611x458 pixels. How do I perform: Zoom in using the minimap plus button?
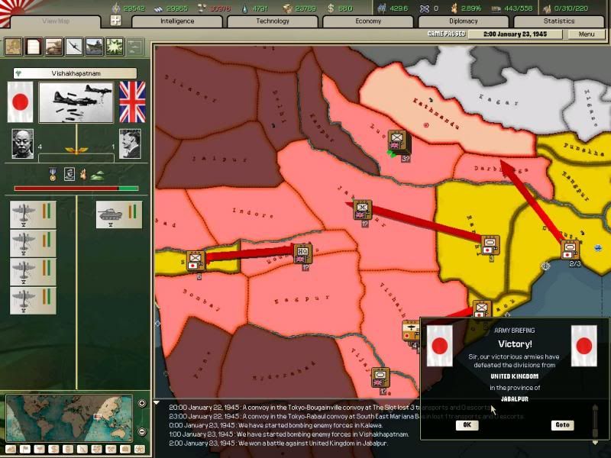[142, 404]
